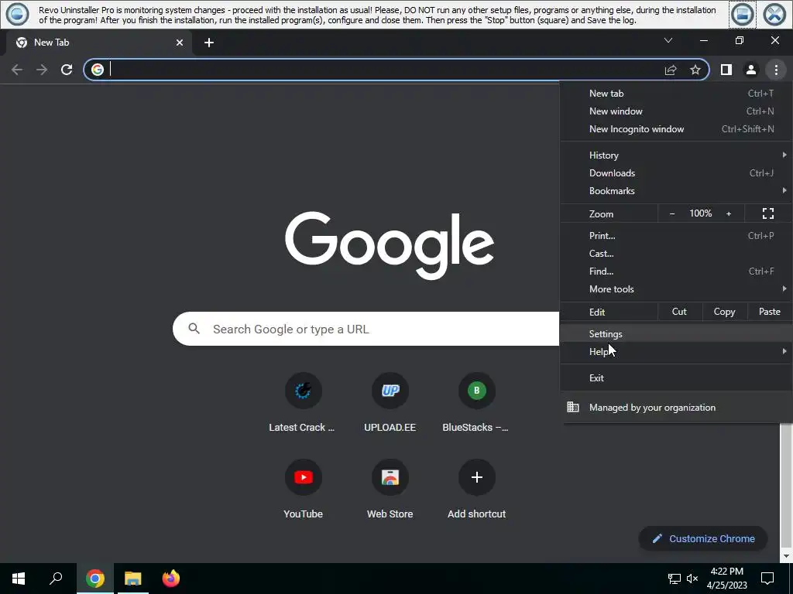Open Settings from the Chrome menu
Screen dimensions: 793x594
tap(676, 334)
